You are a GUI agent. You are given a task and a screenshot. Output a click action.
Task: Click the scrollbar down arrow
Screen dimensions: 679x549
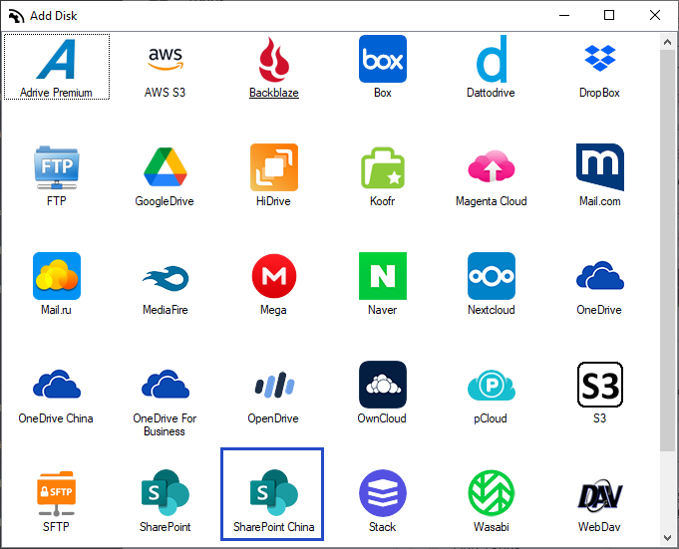667,538
